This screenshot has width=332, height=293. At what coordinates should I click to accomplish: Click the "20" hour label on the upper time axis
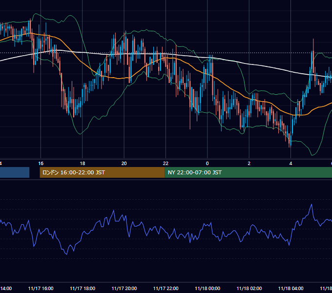click(x=124, y=164)
